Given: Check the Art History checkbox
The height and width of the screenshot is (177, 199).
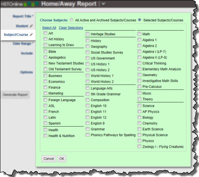Looking at the screenshot, I should [x=45, y=39].
